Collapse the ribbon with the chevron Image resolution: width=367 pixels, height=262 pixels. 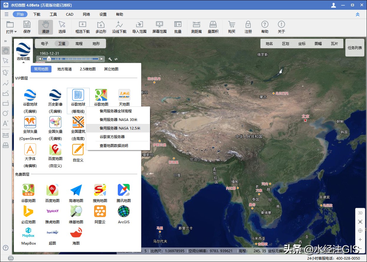[x=358, y=14]
